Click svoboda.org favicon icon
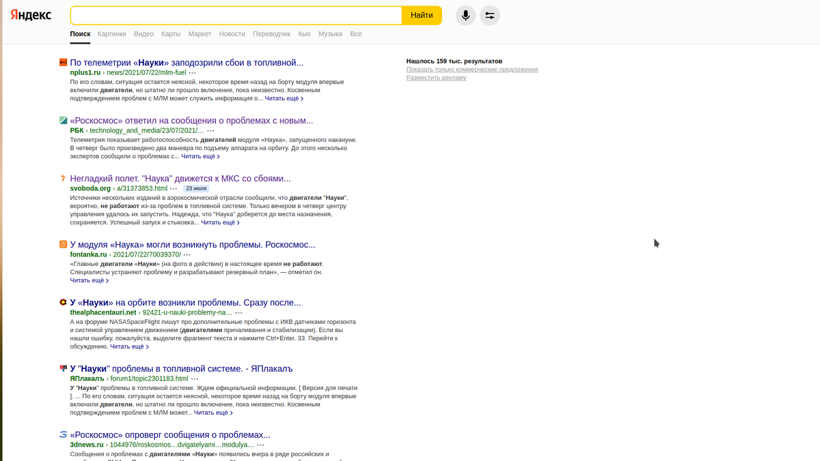Image resolution: width=820 pixels, height=461 pixels. [63, 179]
